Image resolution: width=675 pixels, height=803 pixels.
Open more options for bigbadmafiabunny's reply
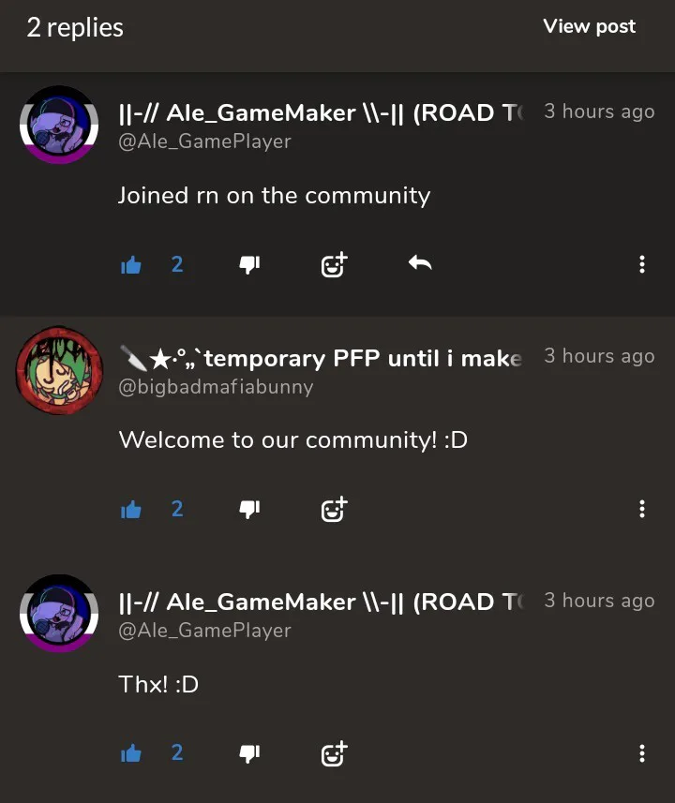click(x=641, y=509)
